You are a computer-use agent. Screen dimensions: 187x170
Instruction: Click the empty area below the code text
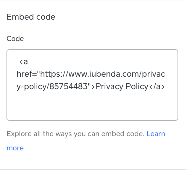pyautogui.click(x=92, y=106)
